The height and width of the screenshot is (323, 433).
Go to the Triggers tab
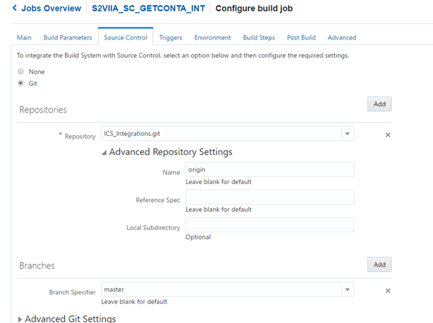click(171, 37)
